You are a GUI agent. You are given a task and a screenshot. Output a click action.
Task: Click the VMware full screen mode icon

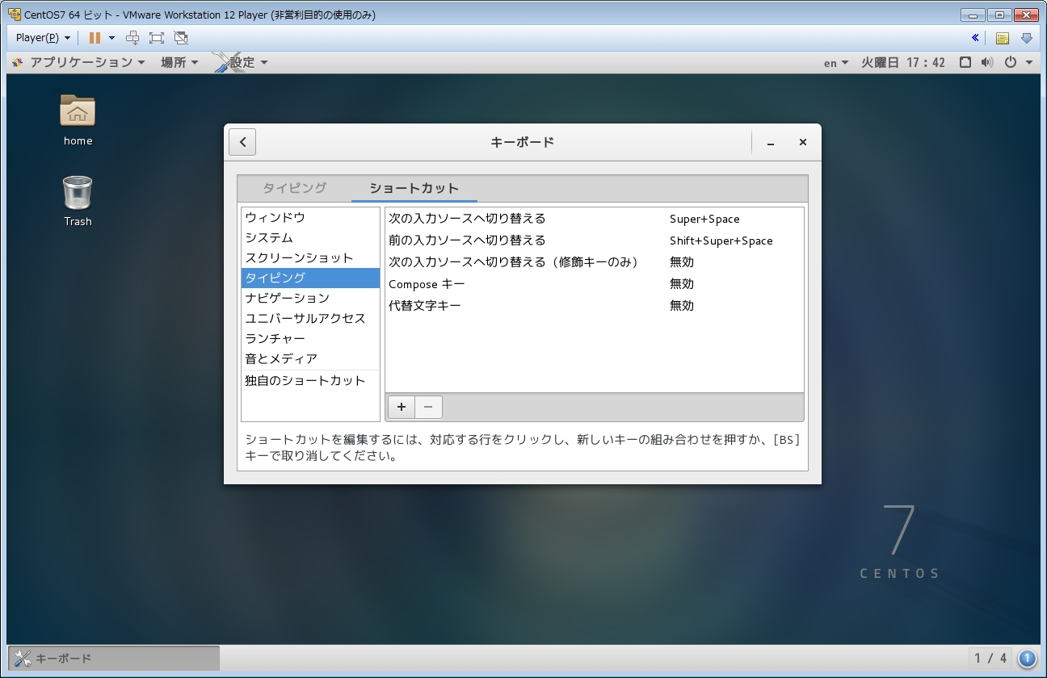(157, 38)
